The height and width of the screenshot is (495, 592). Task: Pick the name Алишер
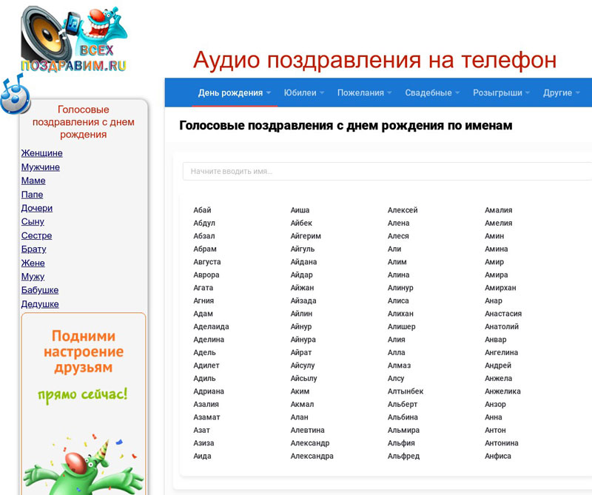tap(401, 326)
